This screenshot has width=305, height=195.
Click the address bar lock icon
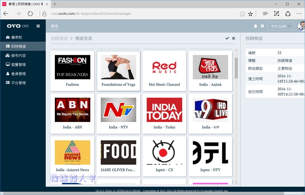tap(44, 14)
